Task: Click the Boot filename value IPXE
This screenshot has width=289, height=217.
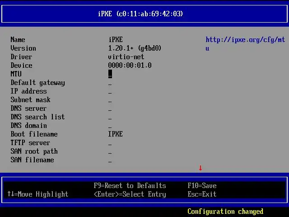Action: [116, 134]
